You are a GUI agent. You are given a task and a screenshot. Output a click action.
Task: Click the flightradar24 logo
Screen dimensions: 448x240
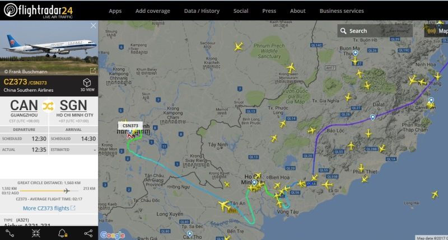click(x=38, y=11)
